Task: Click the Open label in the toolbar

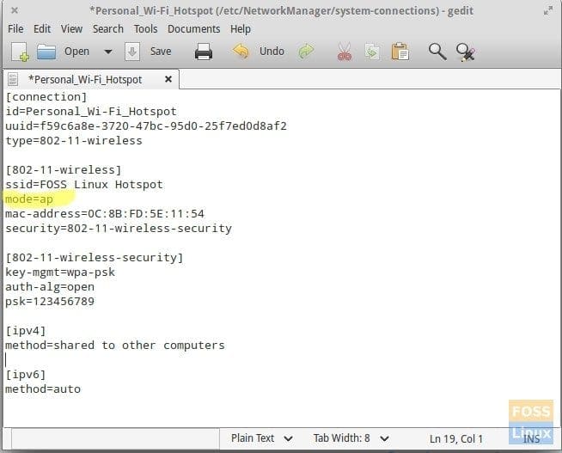Action: click(76, 52)
